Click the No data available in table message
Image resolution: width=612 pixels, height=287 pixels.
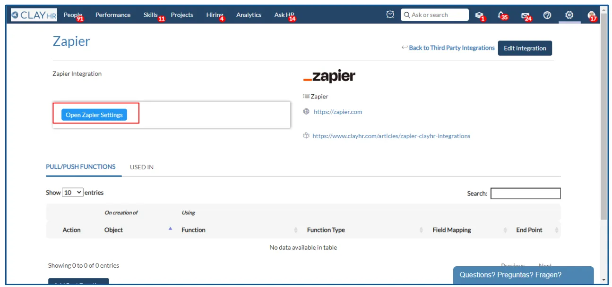click(x=303, y=247)
